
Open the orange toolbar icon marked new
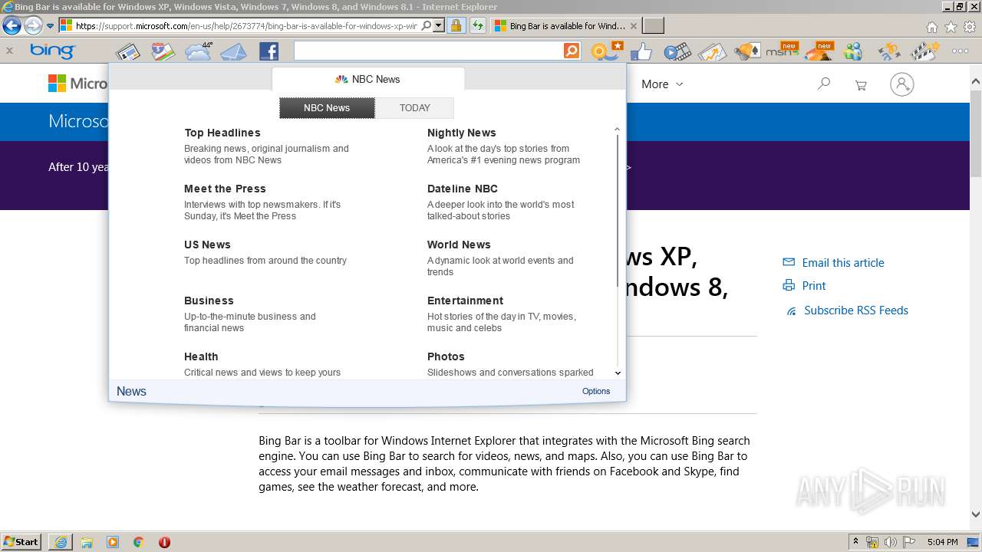coord(819,51)
